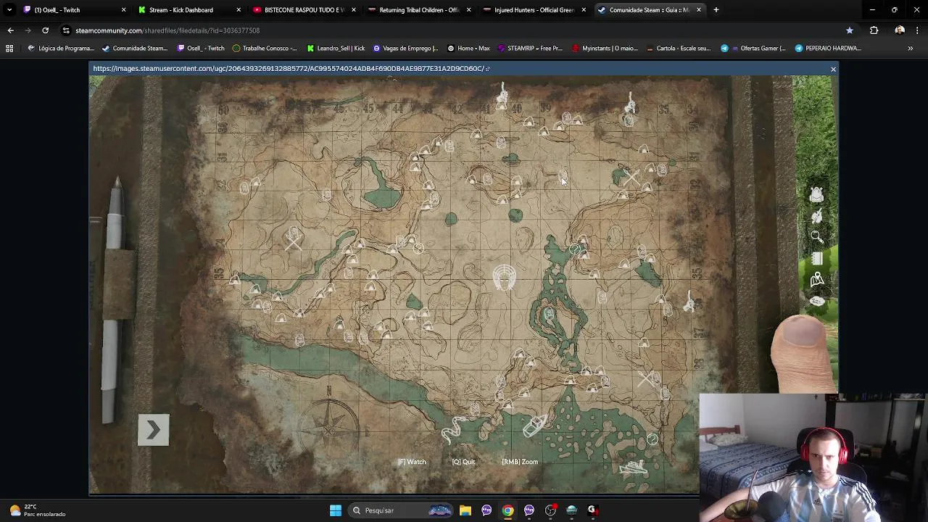
Task: Open Google Chrome from the taskbar
Action: 508,510
